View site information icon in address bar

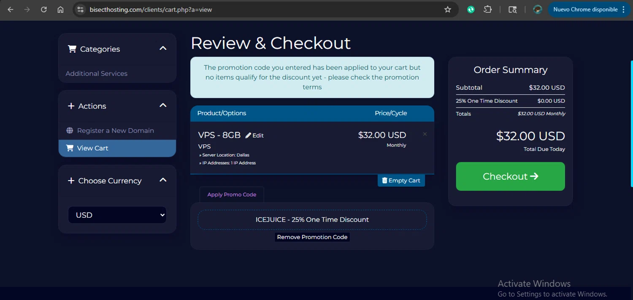tap(81, 9)
